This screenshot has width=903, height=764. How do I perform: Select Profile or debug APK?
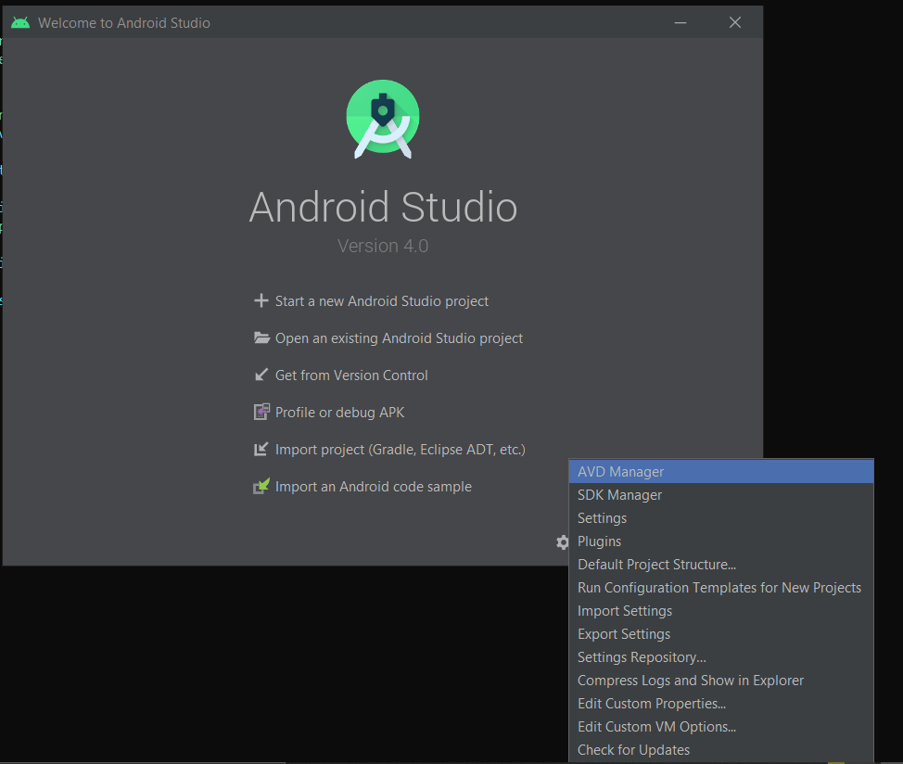click(339, 413)
